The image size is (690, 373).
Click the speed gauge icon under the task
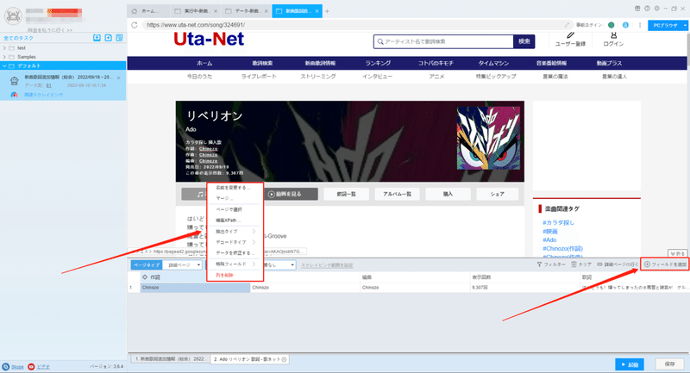[14, 95]
